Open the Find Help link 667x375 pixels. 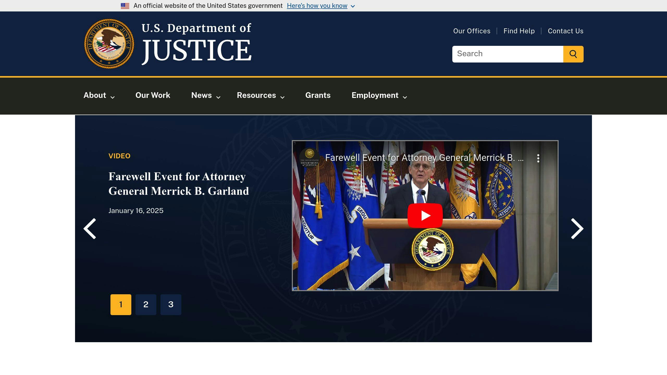(x=519, y=31)
